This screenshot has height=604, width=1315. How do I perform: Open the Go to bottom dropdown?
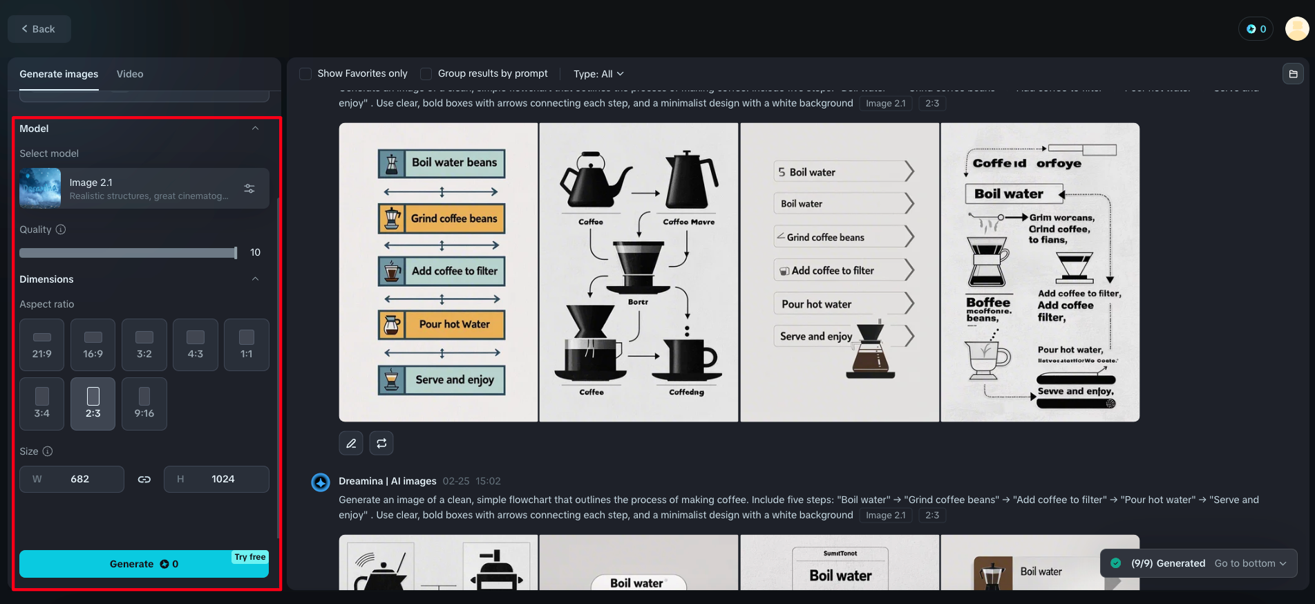(x=1250, y=563)
